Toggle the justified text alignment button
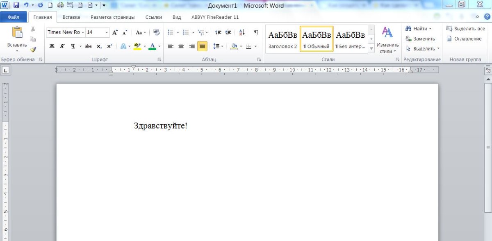The image size is (492, 241). pyautogui.click(x=202, y=46)
